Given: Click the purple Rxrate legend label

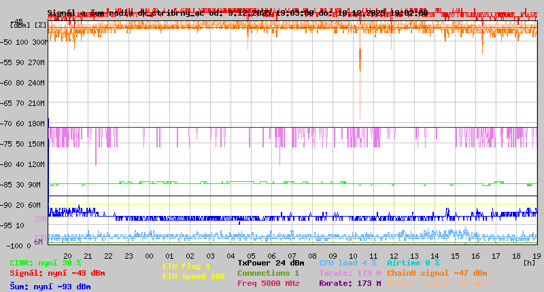Looking at the screenshot, I should (350, 283).
